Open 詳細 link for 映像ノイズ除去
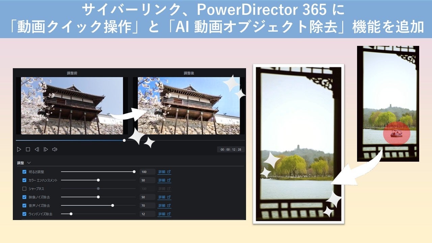Image resolution: width=432 pixels, height=243 pixels. pyautogui.click(x=165, y=197)
